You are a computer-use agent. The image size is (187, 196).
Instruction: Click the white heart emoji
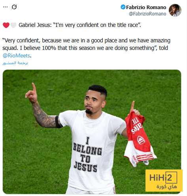coord(13,25)
